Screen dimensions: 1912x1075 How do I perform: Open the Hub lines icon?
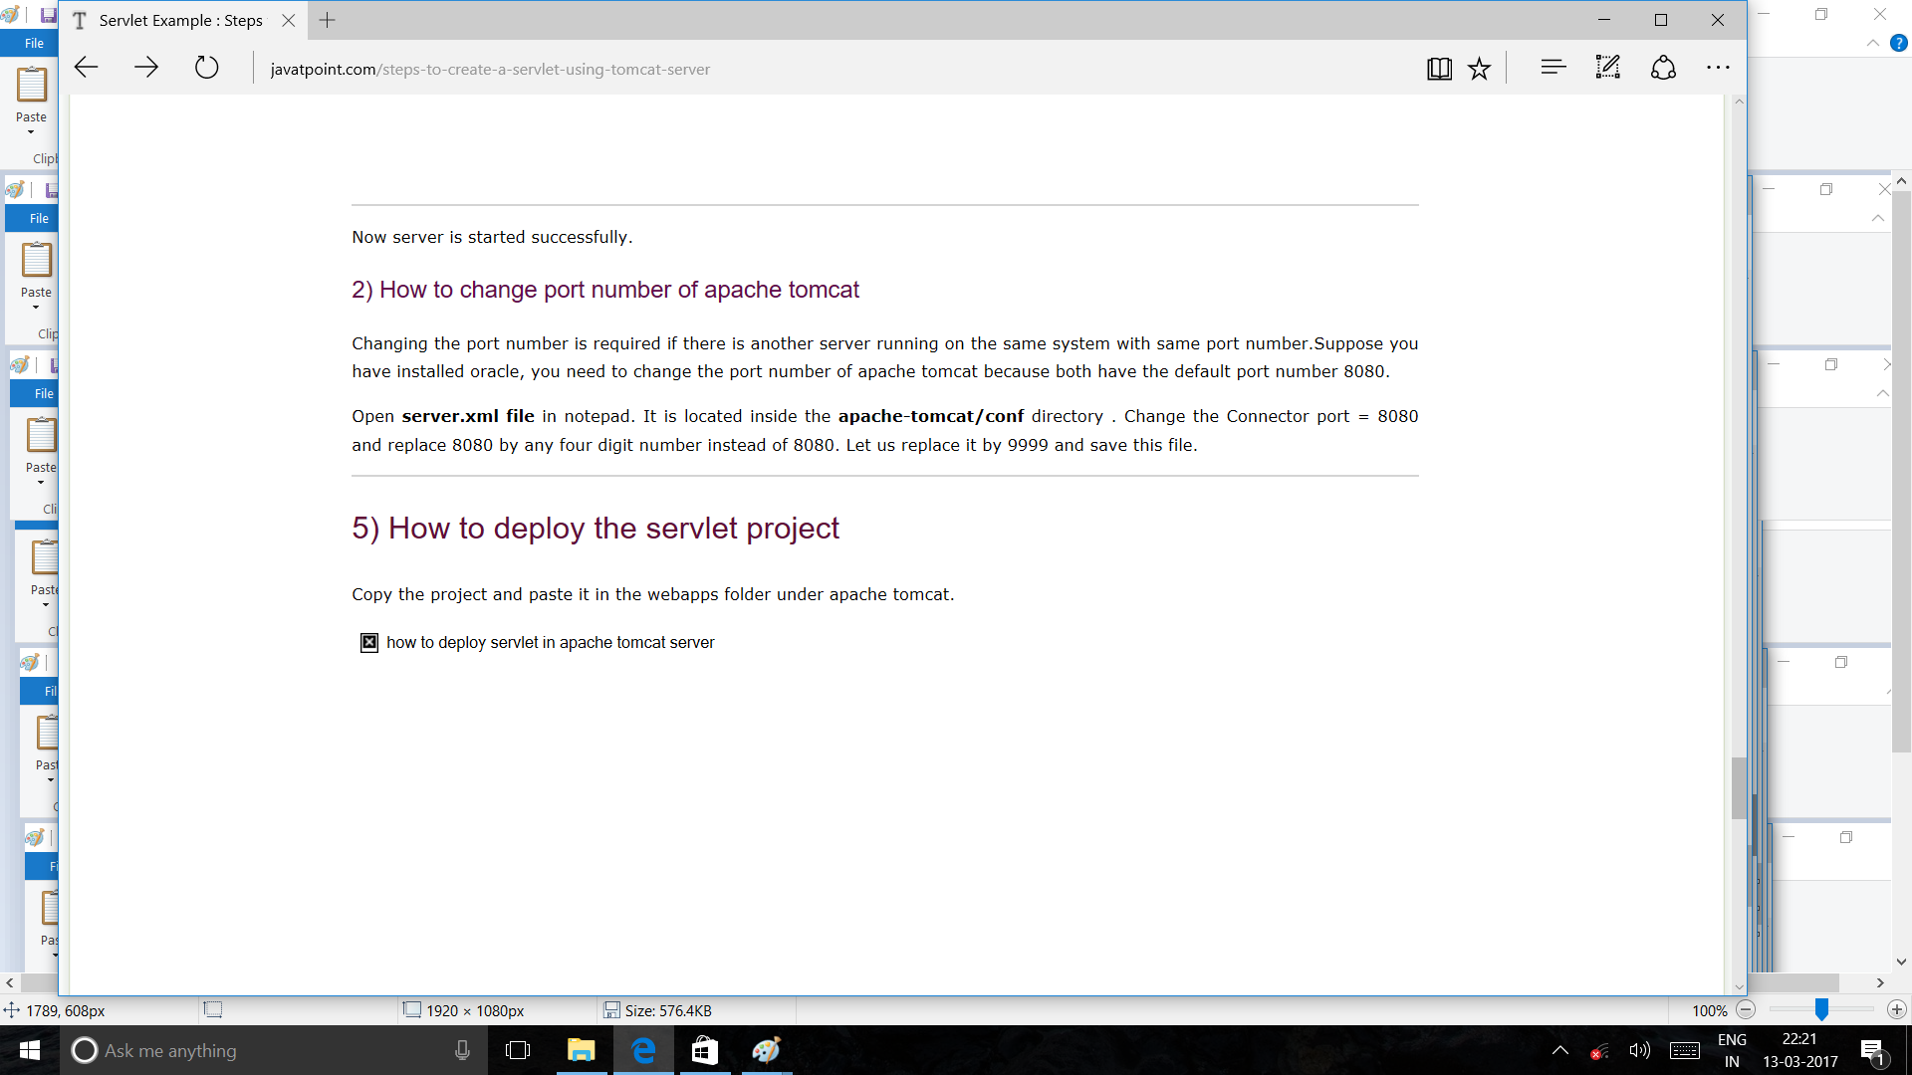(1553, 68)
